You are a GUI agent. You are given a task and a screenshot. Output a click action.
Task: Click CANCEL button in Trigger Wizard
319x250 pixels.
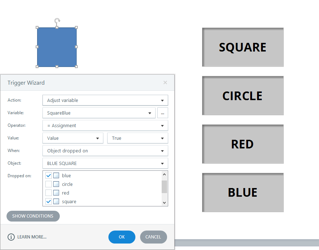(153, 237)
